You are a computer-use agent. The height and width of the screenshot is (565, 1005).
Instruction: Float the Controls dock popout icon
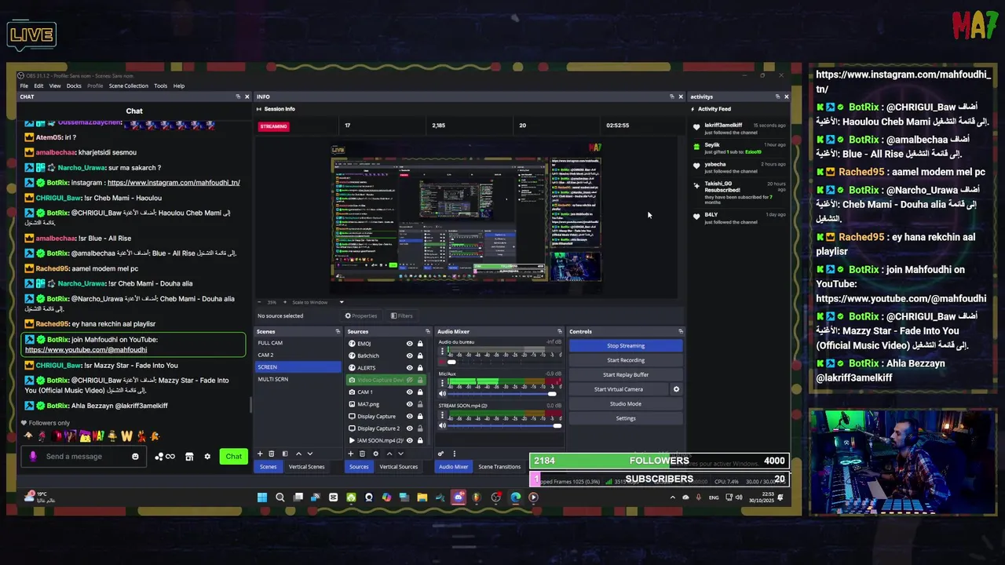681,331
